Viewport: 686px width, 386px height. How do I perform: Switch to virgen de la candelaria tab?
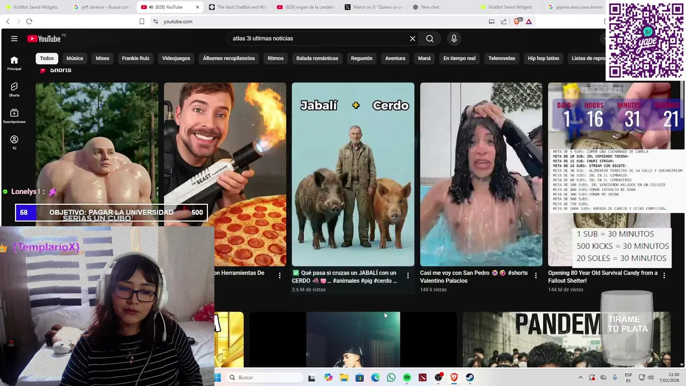coord(305,7)
